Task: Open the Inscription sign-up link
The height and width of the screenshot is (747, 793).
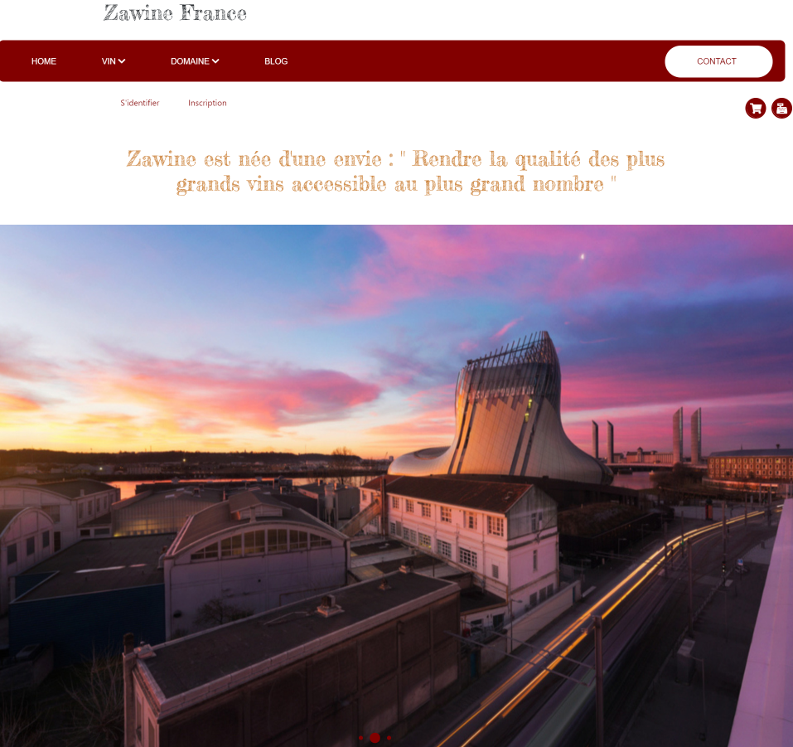Action: [207, 103]
